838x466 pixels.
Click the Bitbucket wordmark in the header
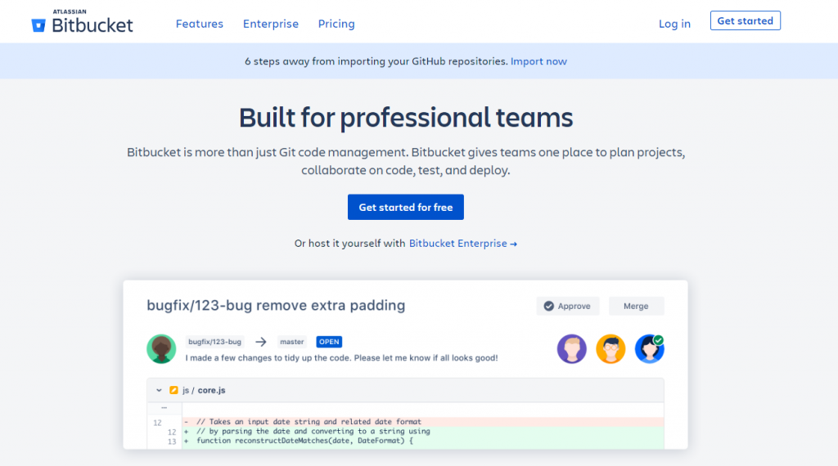coord(92,25)
